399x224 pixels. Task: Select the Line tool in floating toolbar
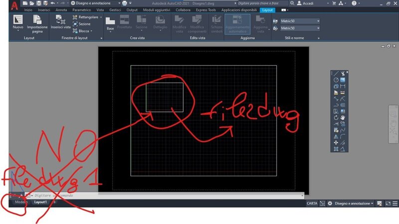[336, 74]
